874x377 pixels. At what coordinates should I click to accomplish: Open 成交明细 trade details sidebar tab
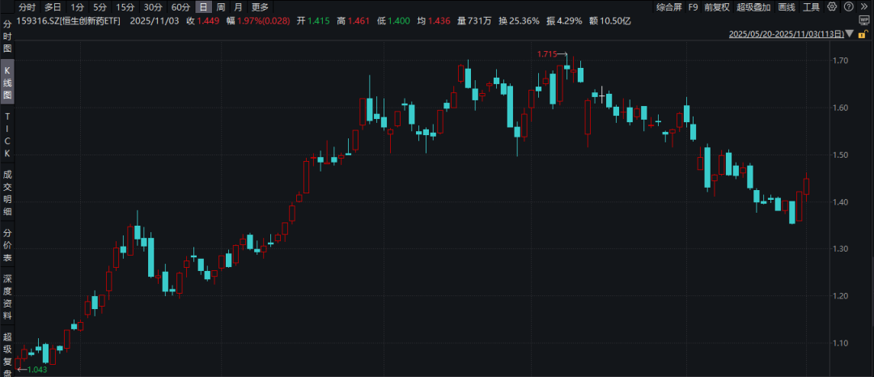7,193
